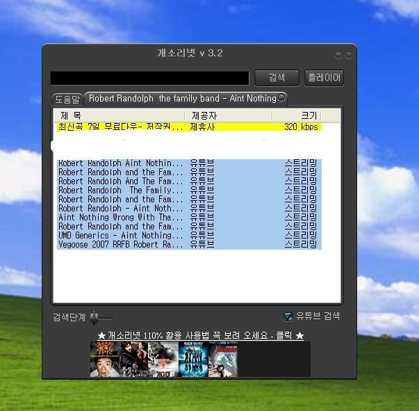The width and height of the screenshot is (419, 411).
Task: Click the third movie poster thumbnail
Action: pos(163,359)
